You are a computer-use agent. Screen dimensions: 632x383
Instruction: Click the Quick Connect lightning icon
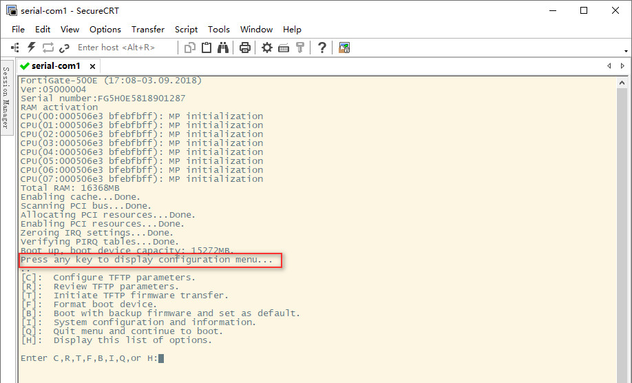(x=32, y=48)
